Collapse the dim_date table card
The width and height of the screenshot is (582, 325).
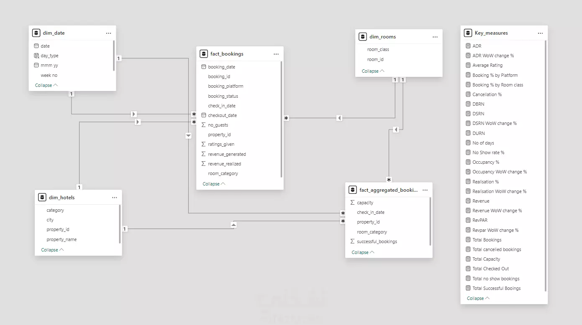(x=46, y=85)
